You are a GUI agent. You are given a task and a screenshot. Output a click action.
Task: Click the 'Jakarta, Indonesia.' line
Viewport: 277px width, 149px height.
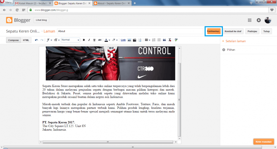pyautogui.click(x=54, y=130)
